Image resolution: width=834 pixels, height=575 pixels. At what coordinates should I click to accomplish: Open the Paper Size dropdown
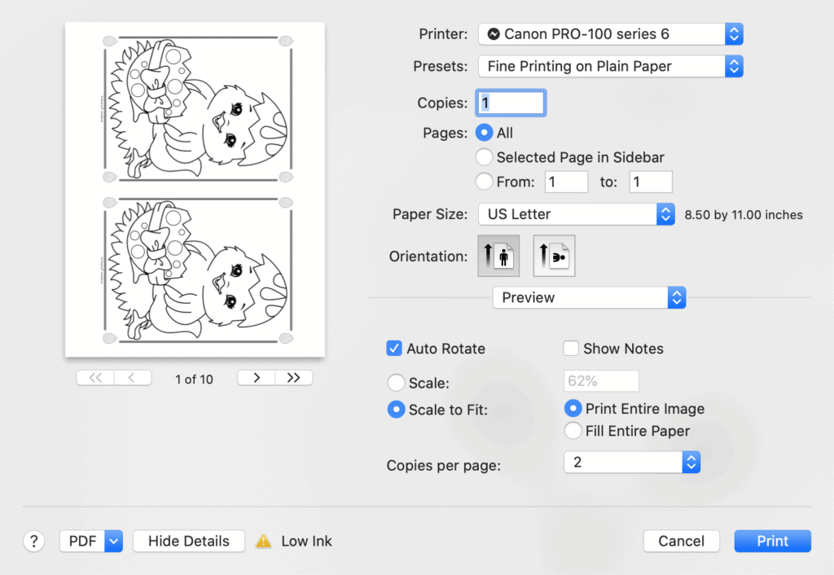pyautogui.click(x=577, y=214)
